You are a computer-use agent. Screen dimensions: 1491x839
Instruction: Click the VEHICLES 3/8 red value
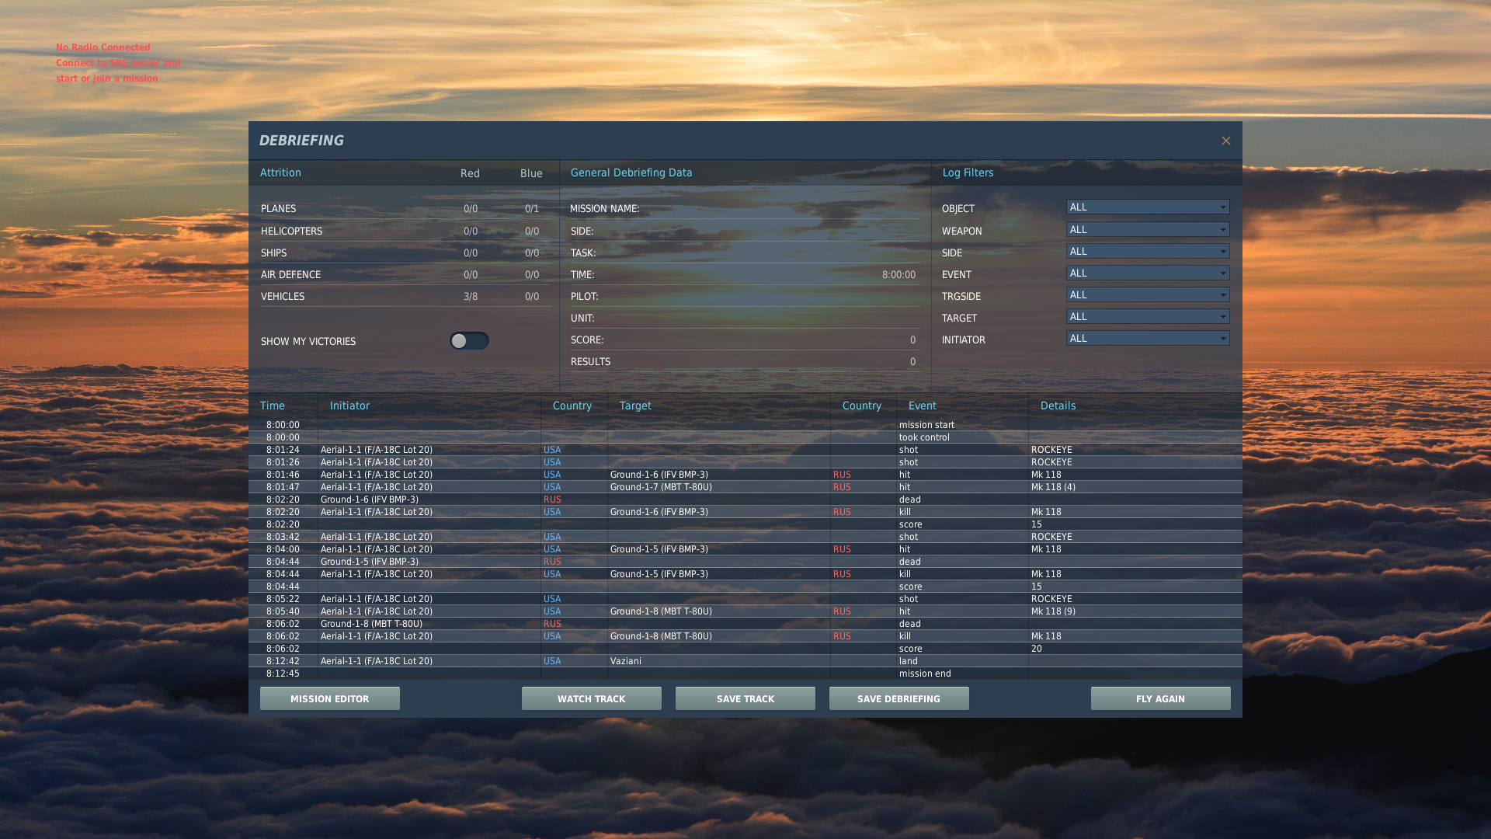coord(471,297)
